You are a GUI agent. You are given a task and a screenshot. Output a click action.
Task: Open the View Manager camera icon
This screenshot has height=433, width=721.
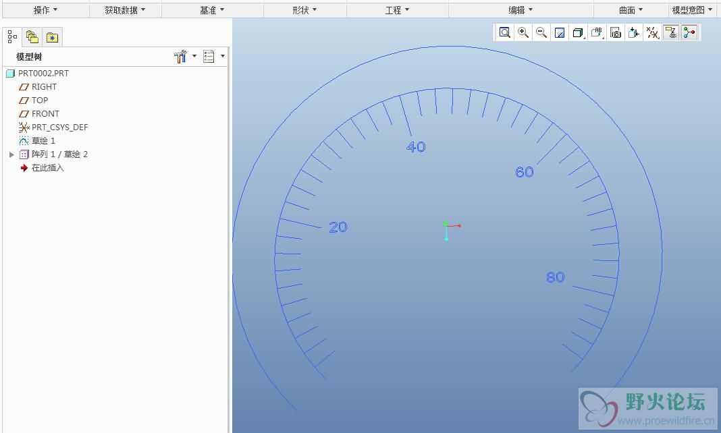616,32
